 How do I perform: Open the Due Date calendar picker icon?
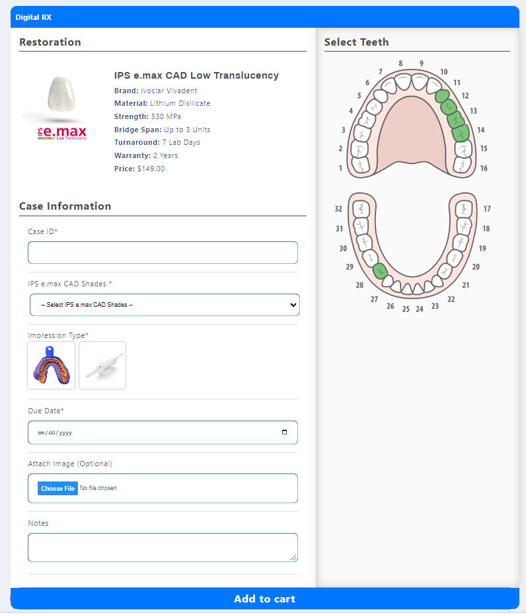coord(284,432)
